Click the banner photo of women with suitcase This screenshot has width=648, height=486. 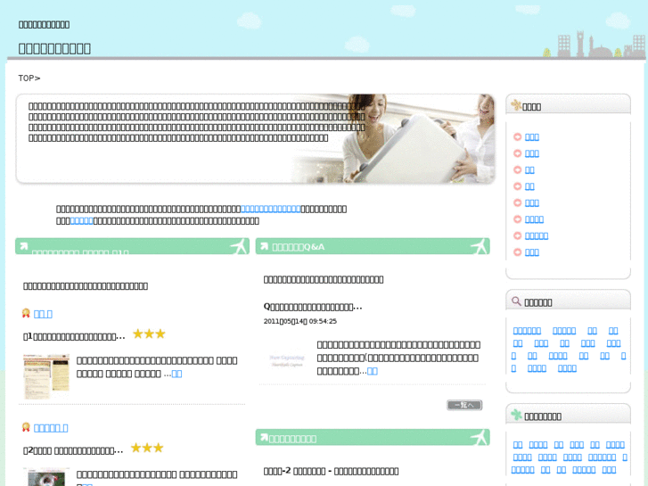coord(392,138)
